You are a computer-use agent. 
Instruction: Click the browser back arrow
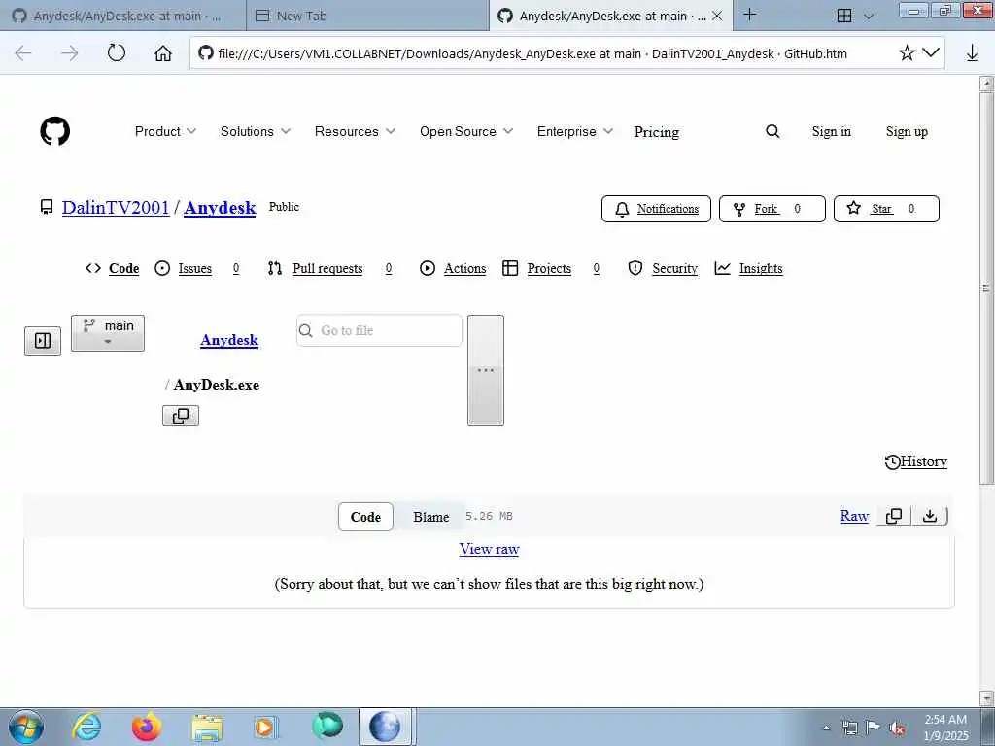pyautogui.click(x=23, y=53)
